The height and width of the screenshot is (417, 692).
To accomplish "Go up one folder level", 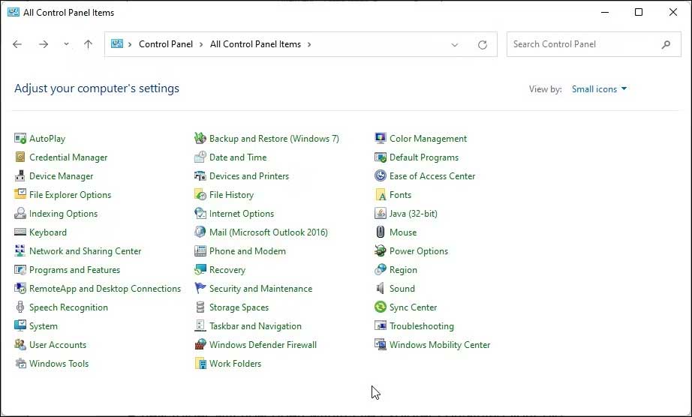I will pyautogui.click(x=88, y=45).
